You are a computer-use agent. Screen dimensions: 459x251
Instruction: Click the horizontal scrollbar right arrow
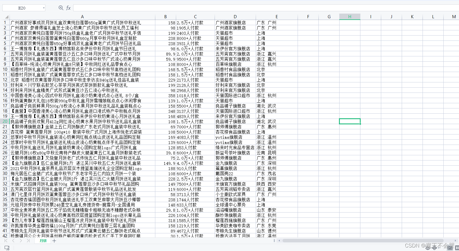click(456, 241)
